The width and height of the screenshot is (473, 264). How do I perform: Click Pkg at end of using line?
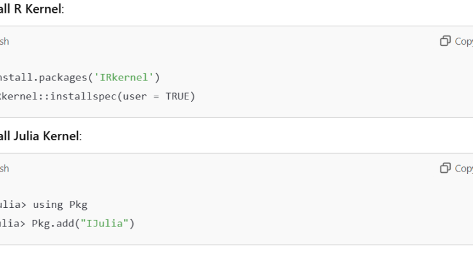pyautogui.click(x=79, y=205)
